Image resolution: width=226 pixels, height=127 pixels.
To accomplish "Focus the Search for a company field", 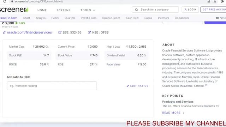I will tap(155, 10).
